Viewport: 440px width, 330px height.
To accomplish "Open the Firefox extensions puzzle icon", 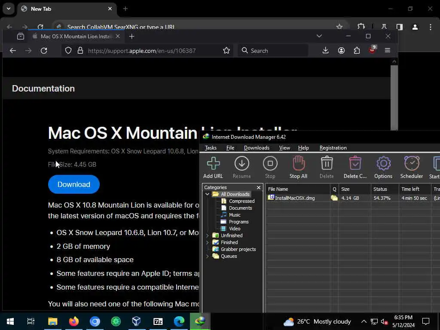I will tap(357, 51).
